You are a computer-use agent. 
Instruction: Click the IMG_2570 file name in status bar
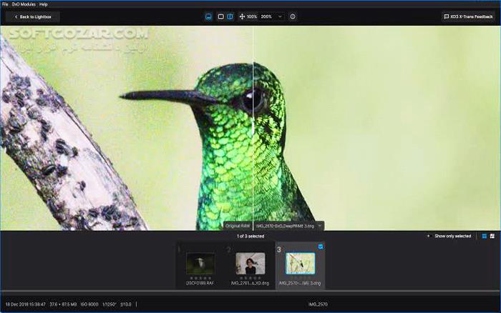(x=318, y=304)
